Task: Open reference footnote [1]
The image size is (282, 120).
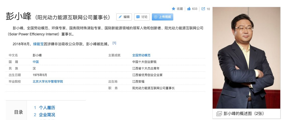Action: click(114, 43)
